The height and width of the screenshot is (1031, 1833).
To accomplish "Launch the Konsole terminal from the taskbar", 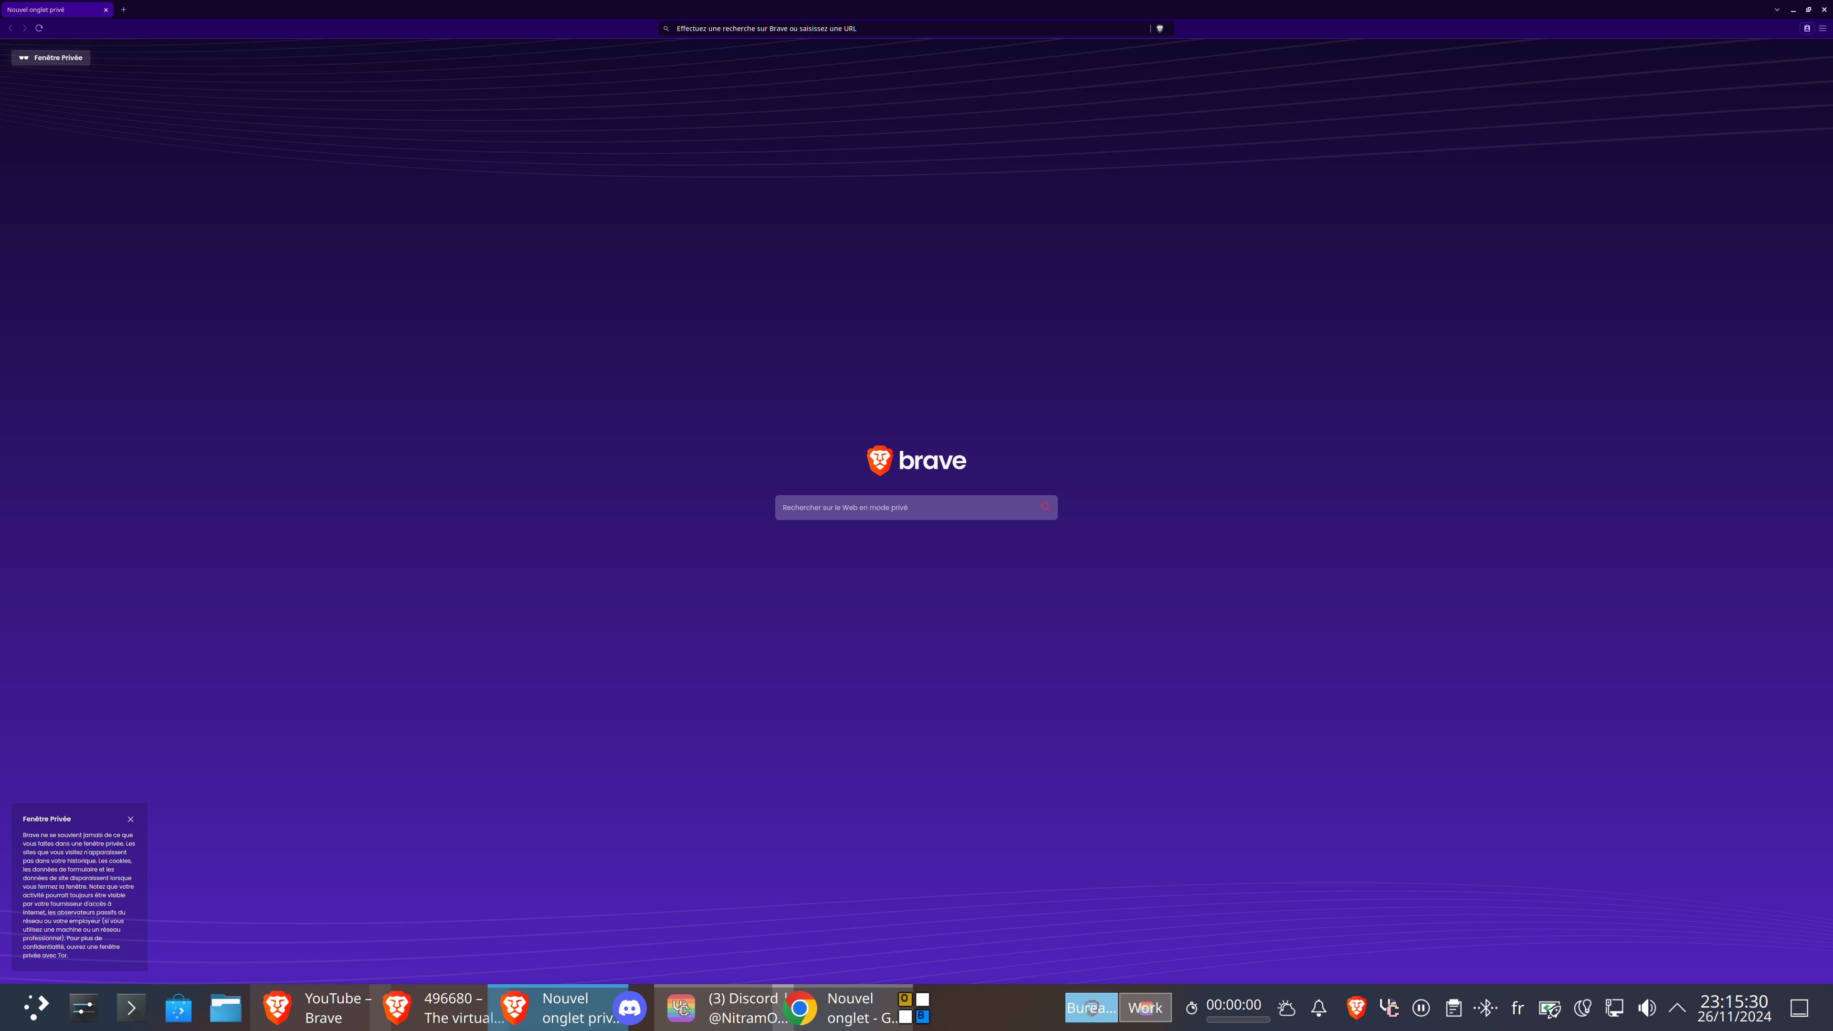I will tap(132, 1008).
